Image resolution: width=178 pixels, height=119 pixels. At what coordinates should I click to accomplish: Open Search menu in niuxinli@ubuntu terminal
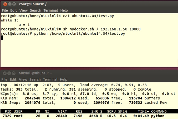tap(35, 79)
